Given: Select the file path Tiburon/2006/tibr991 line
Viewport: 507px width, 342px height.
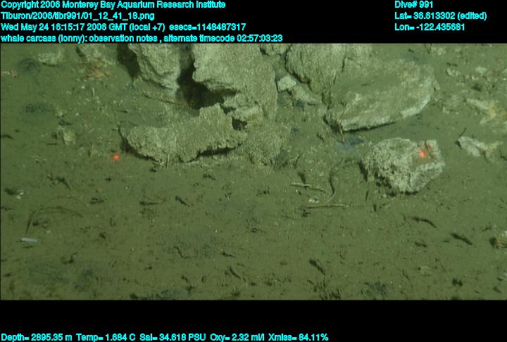Looking at the screenshot, I should coord(77,16).
